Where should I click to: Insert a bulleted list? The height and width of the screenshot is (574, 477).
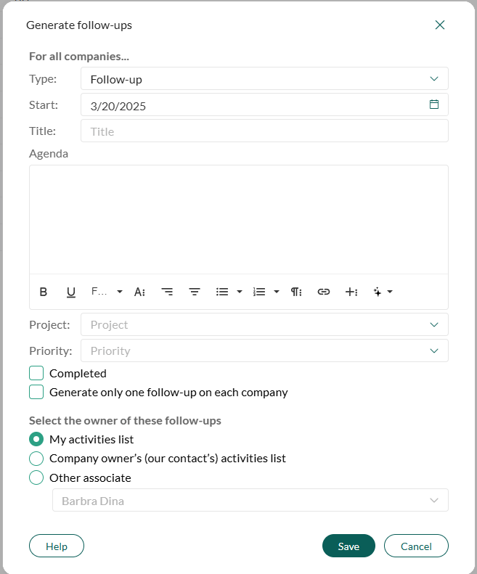coord(222,292)
